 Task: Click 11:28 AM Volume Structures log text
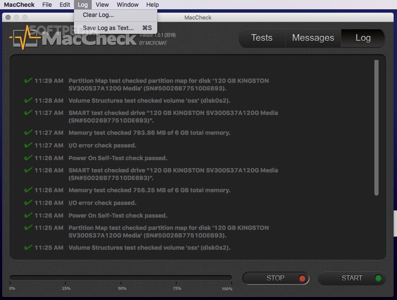pyautogui.click(x=149, y=101)
